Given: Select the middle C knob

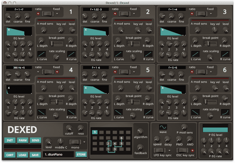Looking at the screenshot, I should click(61, 141).
